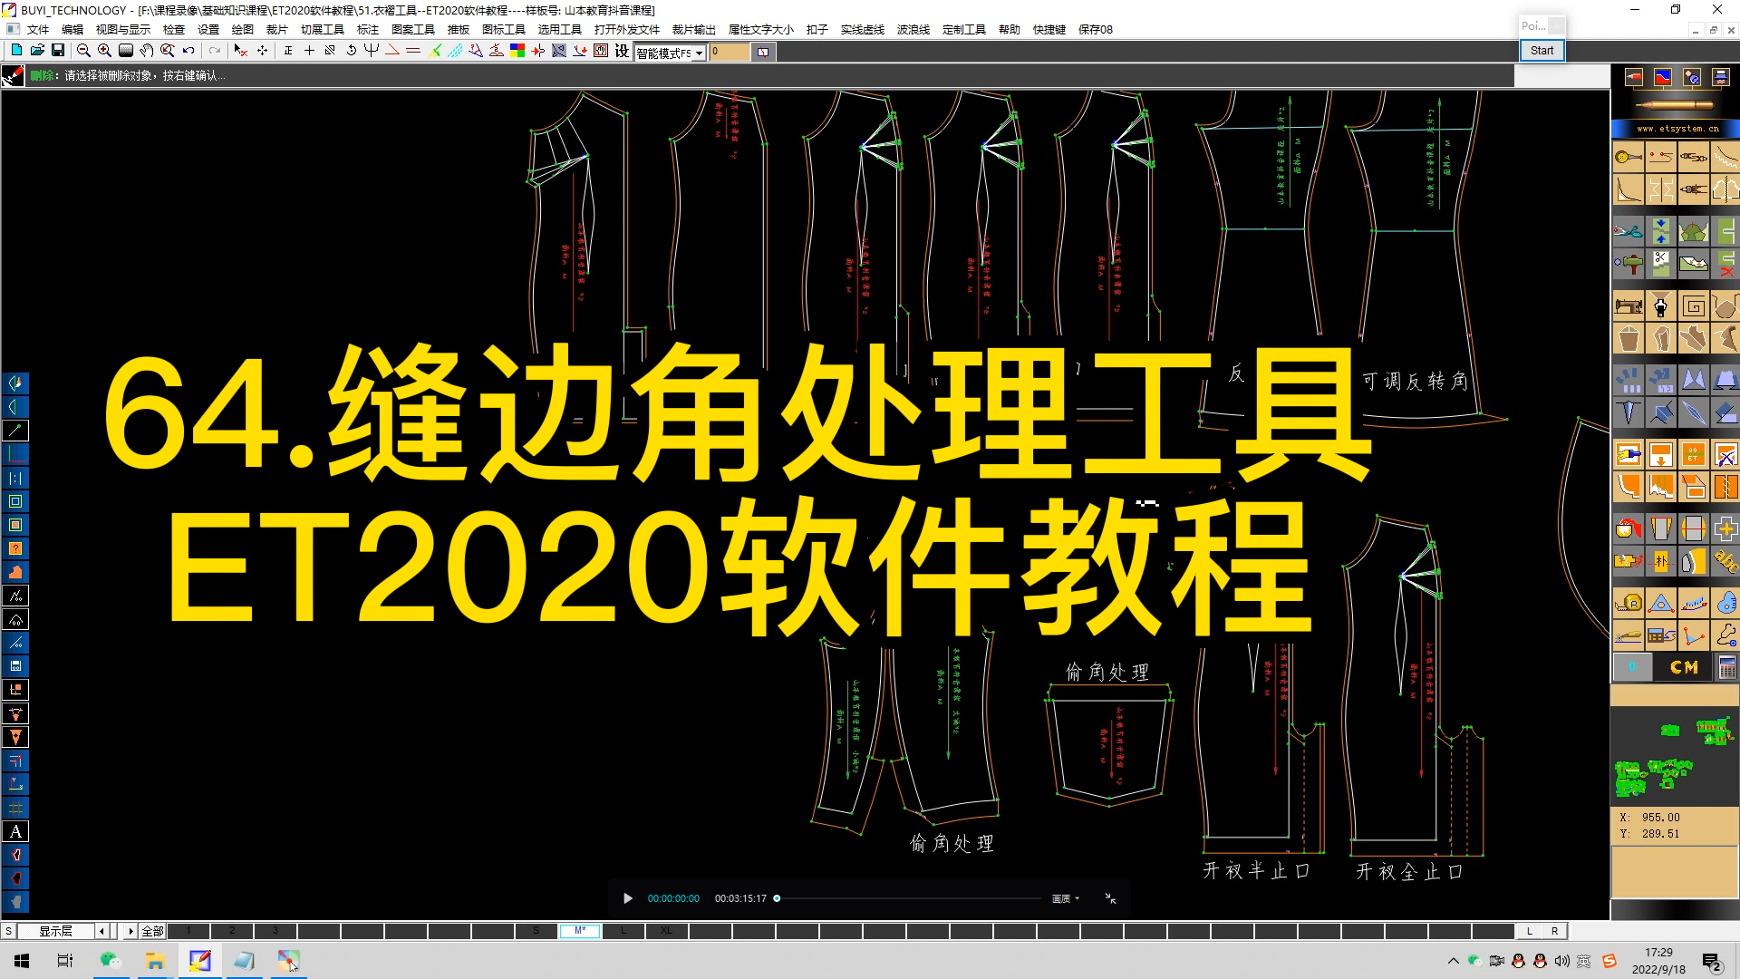Click the question mark icon in left sidebar
The height and width of the screenshot is (979, 1740).
coord(15,548)
